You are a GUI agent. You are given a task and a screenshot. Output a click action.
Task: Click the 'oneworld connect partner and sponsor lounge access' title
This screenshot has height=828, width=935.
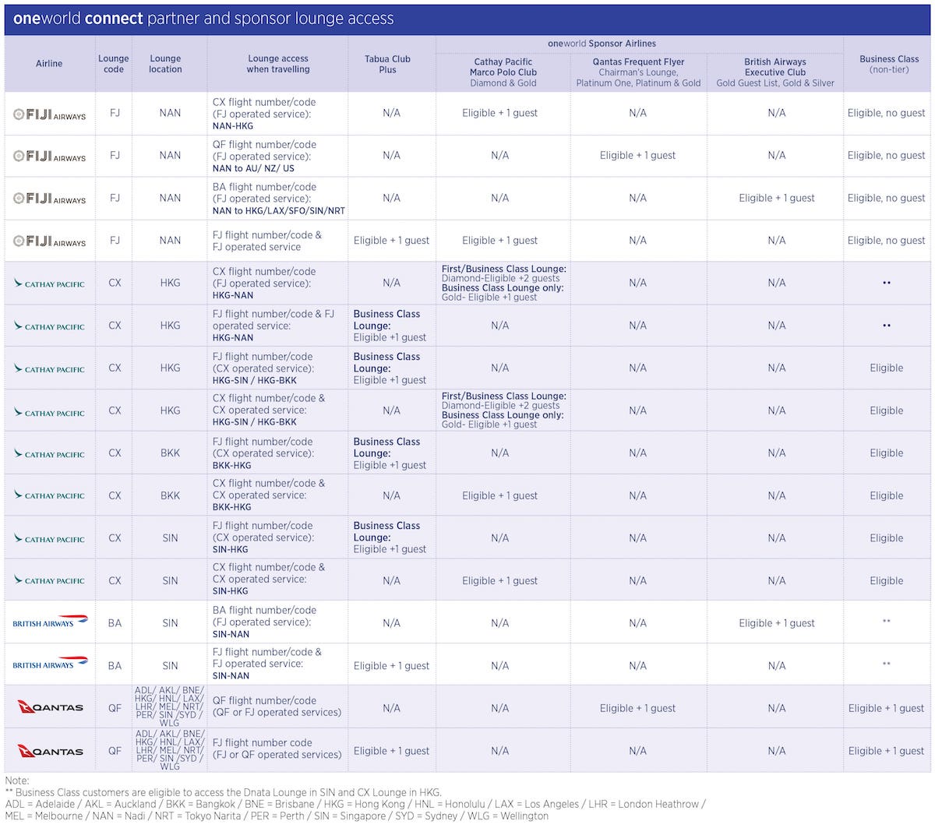coord(203,19)
